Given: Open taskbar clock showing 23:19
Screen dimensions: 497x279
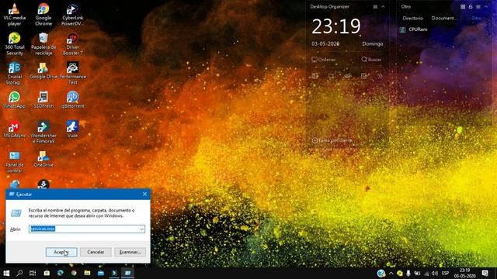Looking at the screenshot, I should point(464,273).
